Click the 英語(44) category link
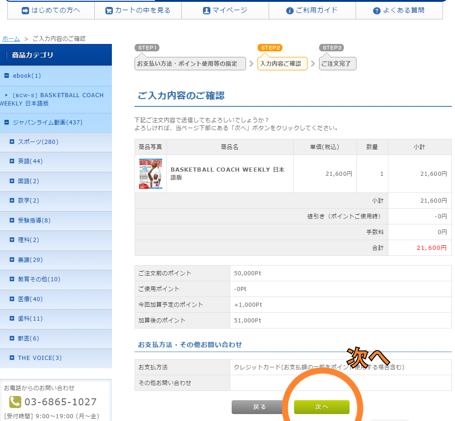Image resolution: width=455 pixels, height=421 pixels. point(30,161)
